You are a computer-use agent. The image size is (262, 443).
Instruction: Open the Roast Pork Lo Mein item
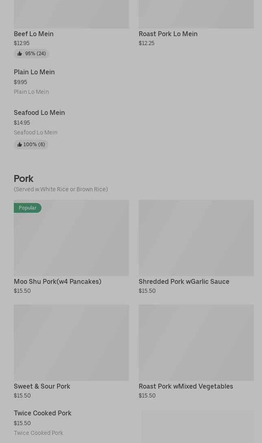(x=168, y=34)
